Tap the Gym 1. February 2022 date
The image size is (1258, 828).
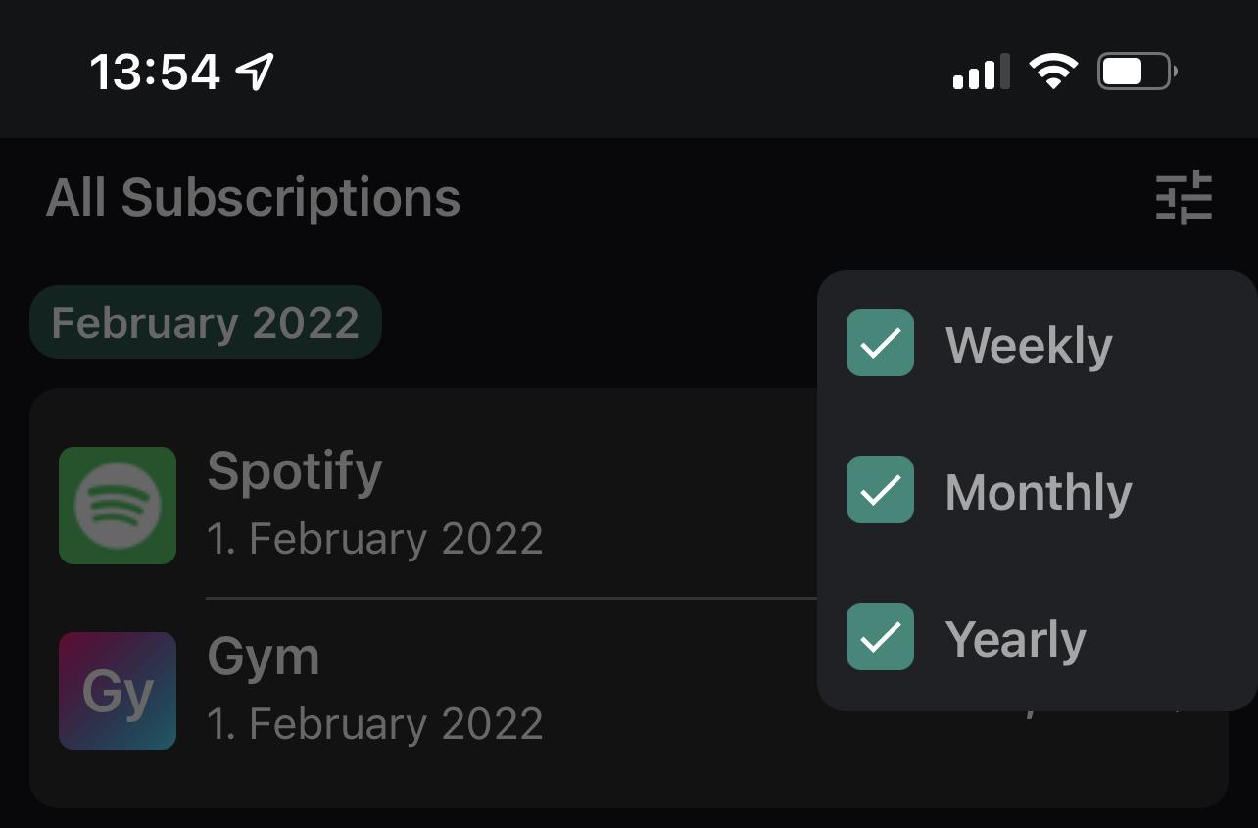pyautogui.click(x=374, y=724)
